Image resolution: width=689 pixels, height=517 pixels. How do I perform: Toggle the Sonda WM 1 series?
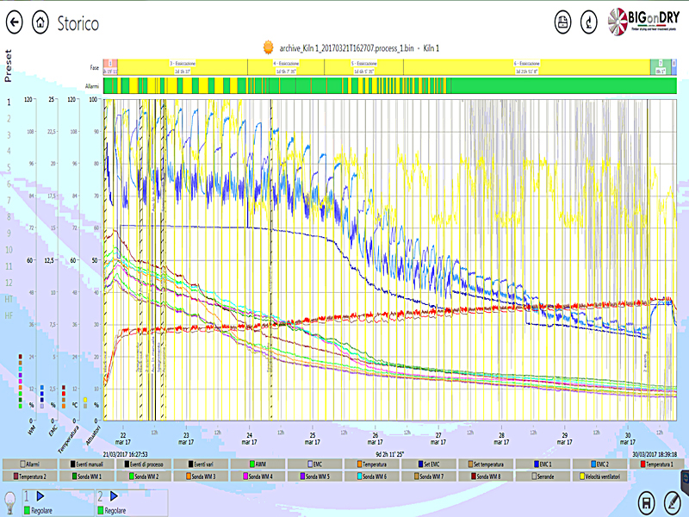tap(87, 477)
